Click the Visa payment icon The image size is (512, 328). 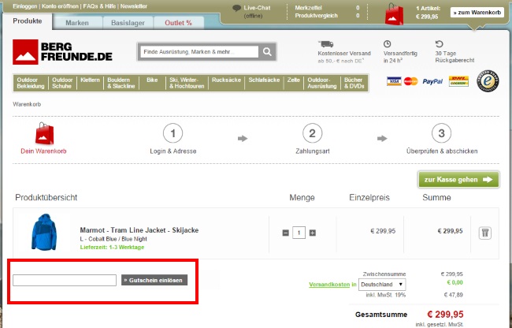(394, 81)
